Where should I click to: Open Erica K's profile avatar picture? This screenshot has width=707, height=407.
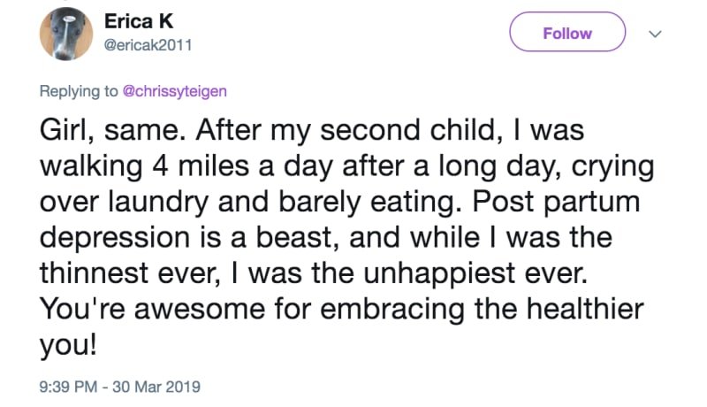click(x=66, y=34)
